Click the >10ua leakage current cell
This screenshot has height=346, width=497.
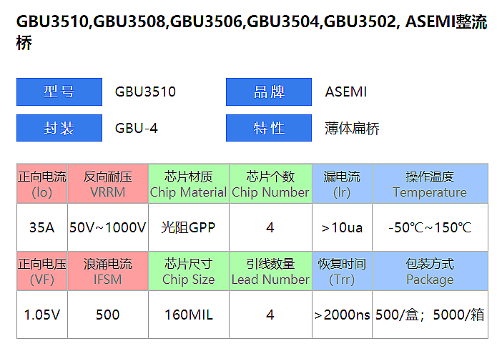(342, 227)
